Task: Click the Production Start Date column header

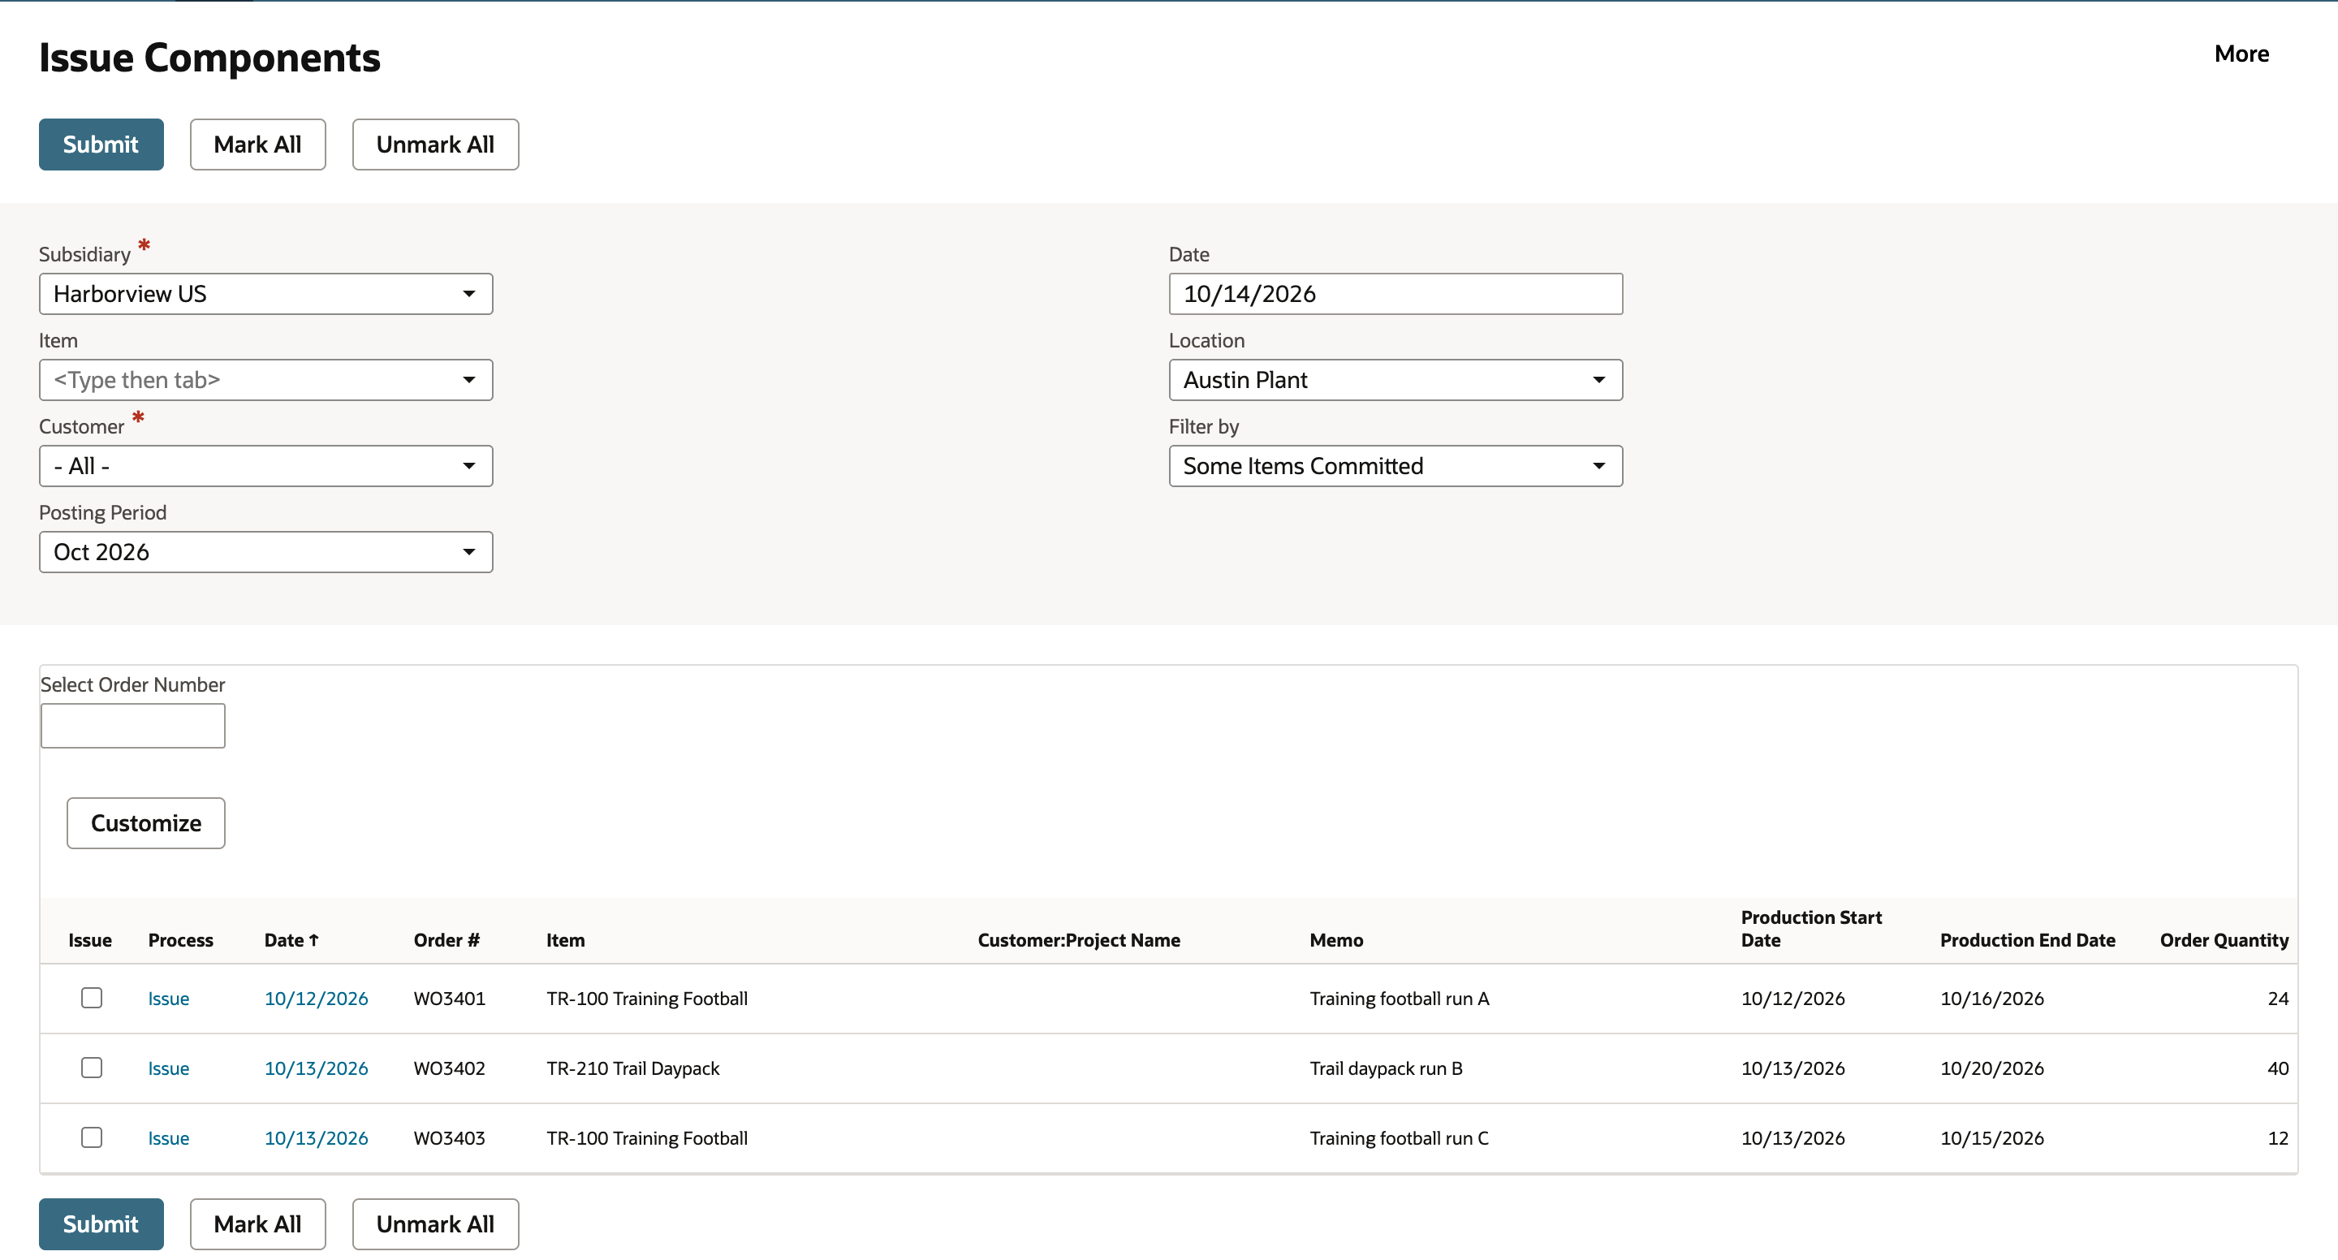Action: click(x=1810, y=929)
